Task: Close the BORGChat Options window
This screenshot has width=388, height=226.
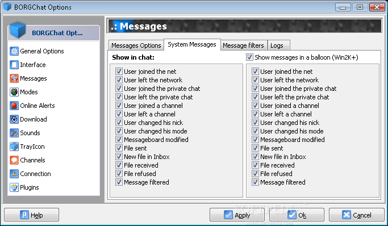Action: 377,7
